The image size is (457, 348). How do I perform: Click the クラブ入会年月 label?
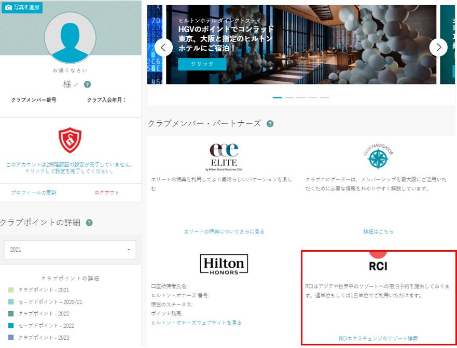coord(106,100)
